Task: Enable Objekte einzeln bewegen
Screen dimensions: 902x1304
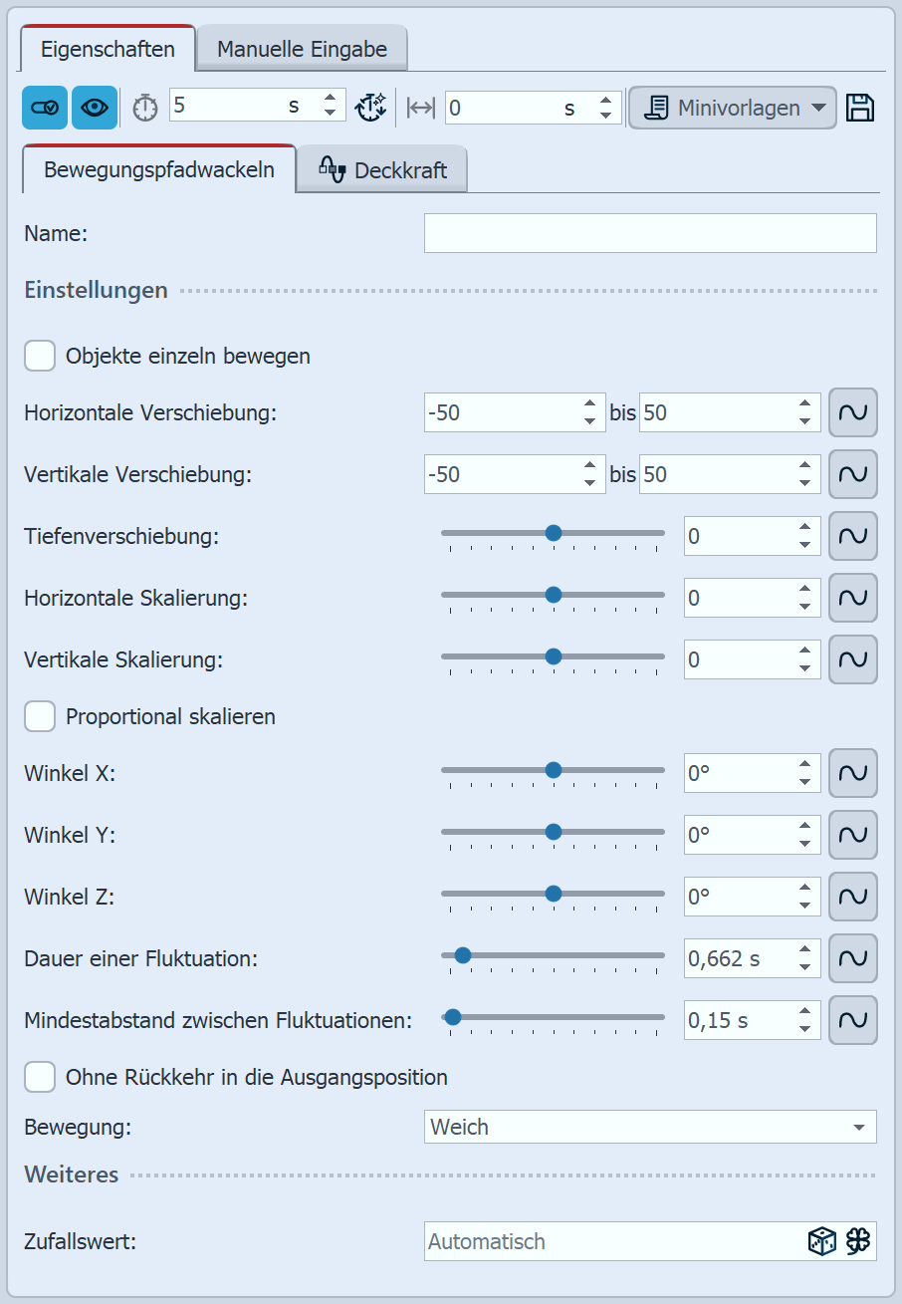Action: (40, 356)
